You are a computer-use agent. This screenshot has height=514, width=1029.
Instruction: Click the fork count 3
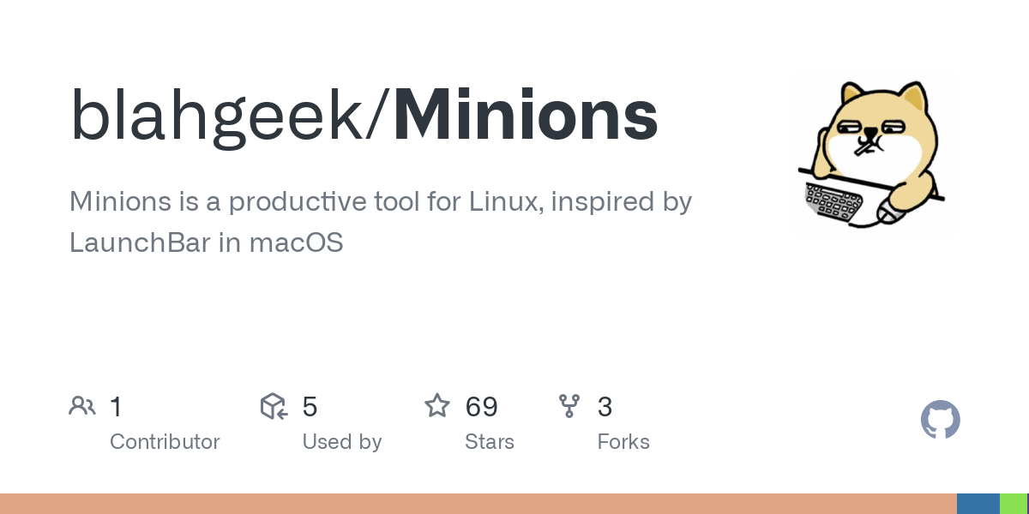pos(605,407)
